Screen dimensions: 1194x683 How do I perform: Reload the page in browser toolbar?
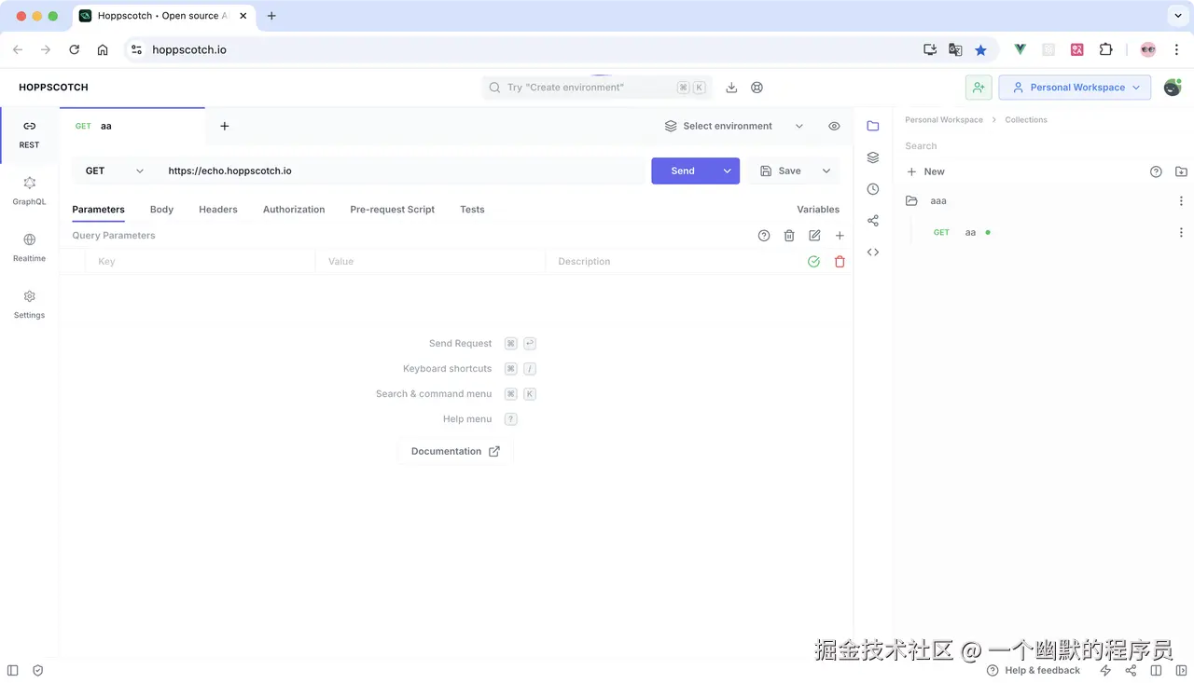[74, 49]
